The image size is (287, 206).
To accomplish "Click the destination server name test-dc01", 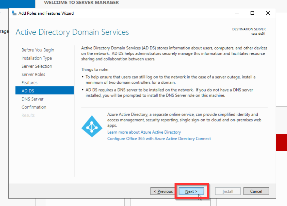I will (258, 33).
